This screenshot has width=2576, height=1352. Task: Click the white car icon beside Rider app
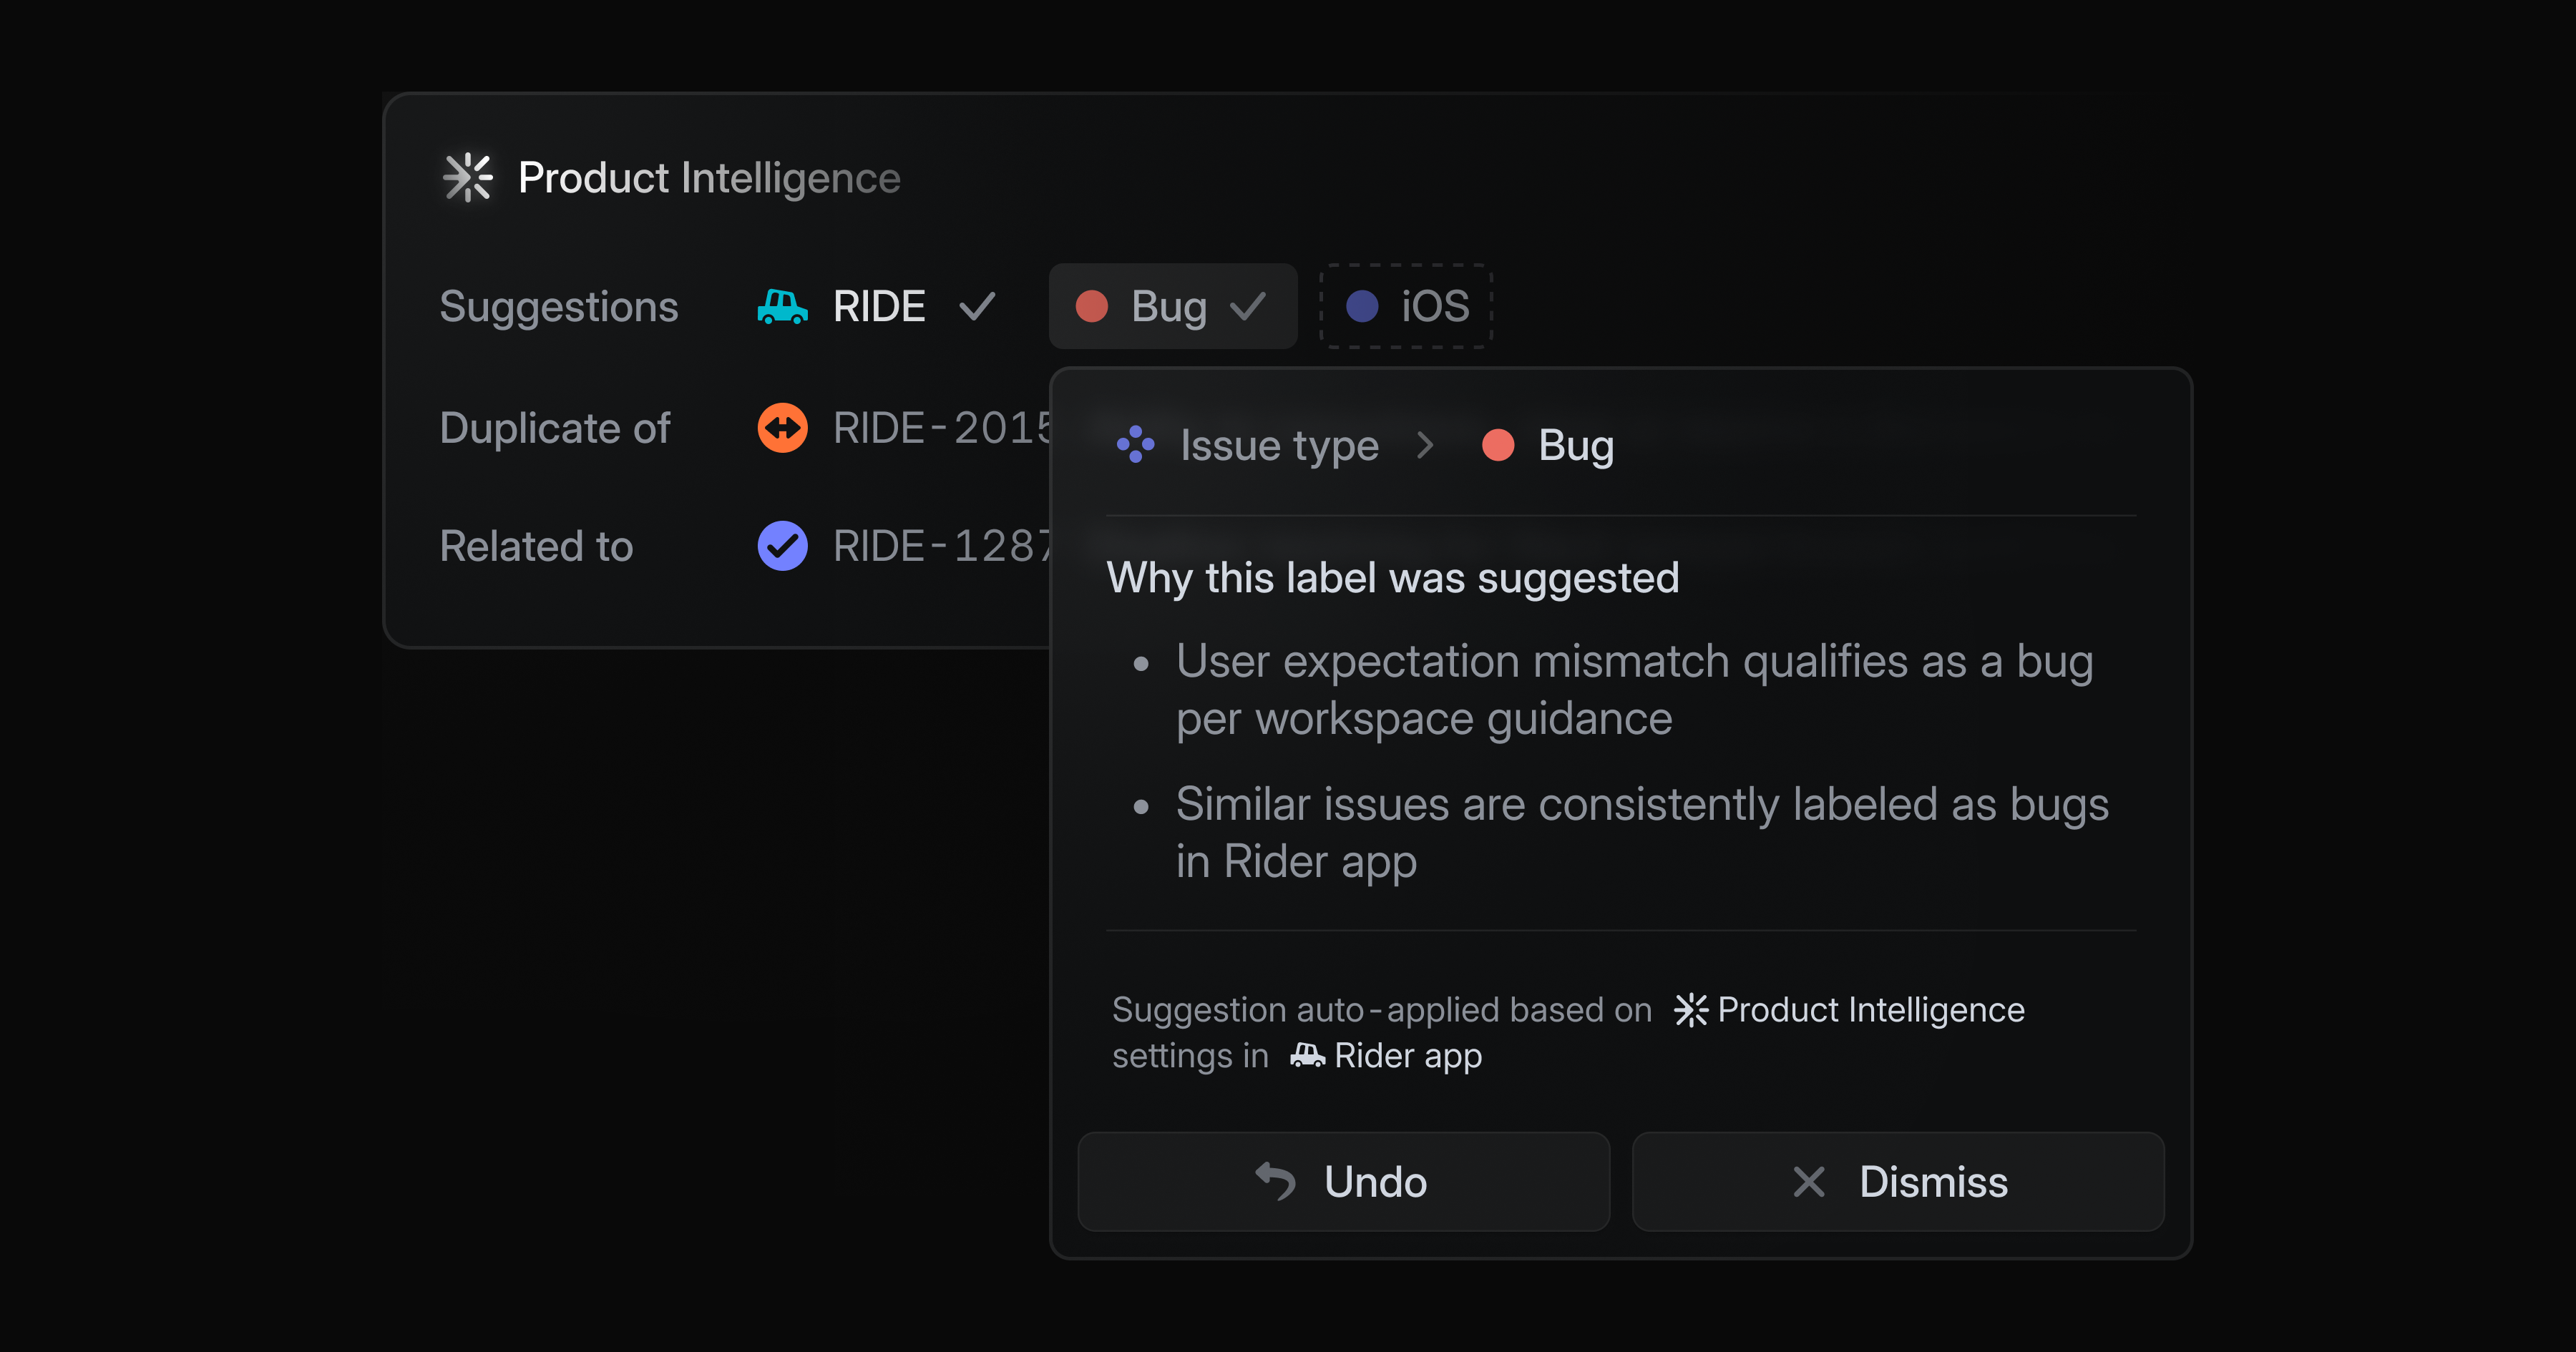tap(1307, 1055)
